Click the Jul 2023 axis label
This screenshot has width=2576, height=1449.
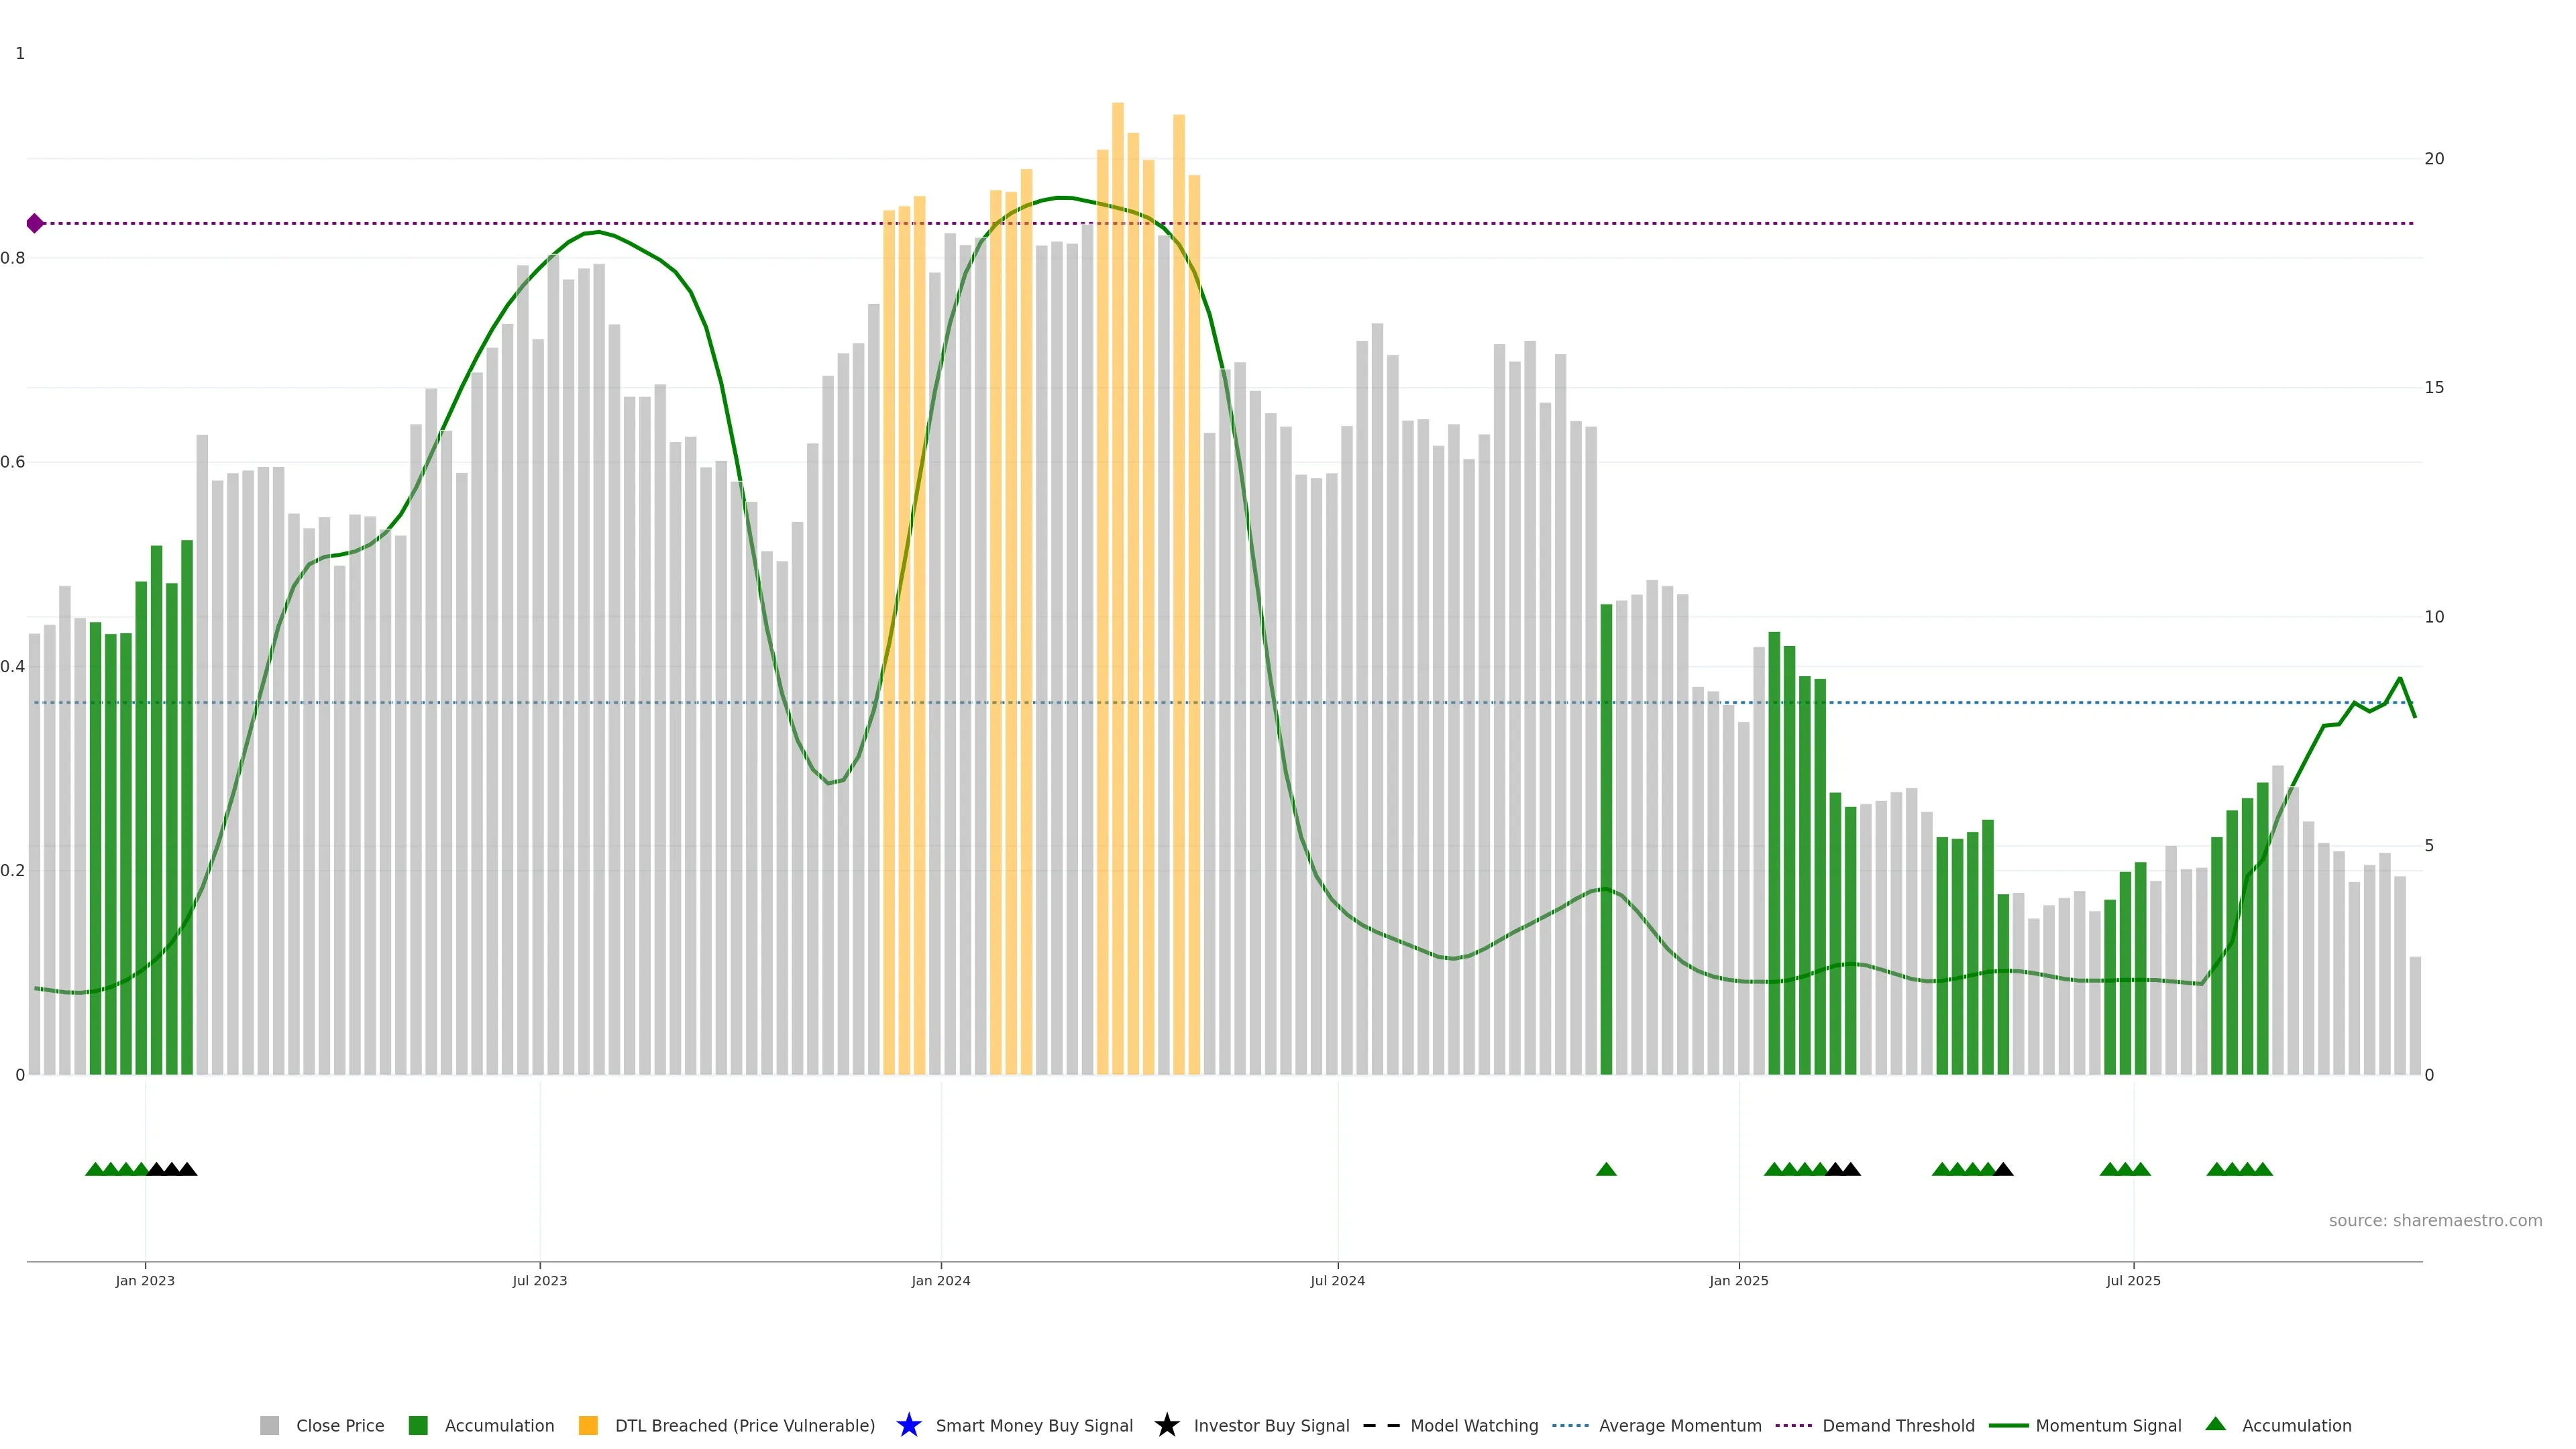540,1280
